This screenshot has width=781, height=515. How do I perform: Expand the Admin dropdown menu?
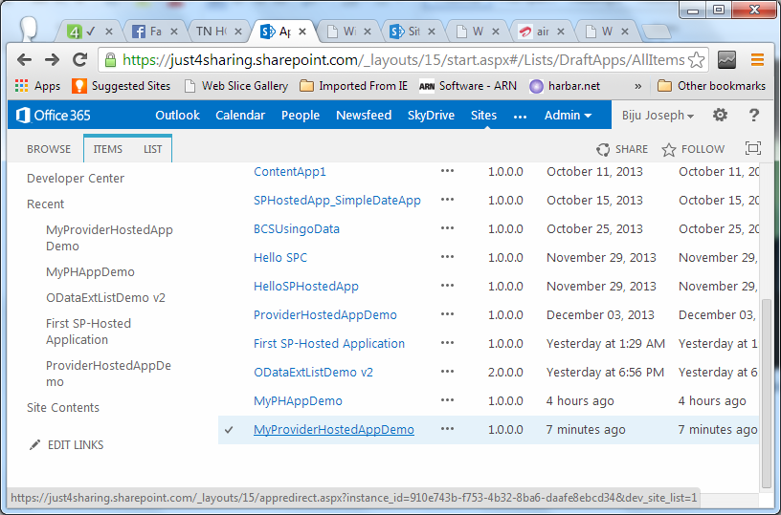[568, 115]
